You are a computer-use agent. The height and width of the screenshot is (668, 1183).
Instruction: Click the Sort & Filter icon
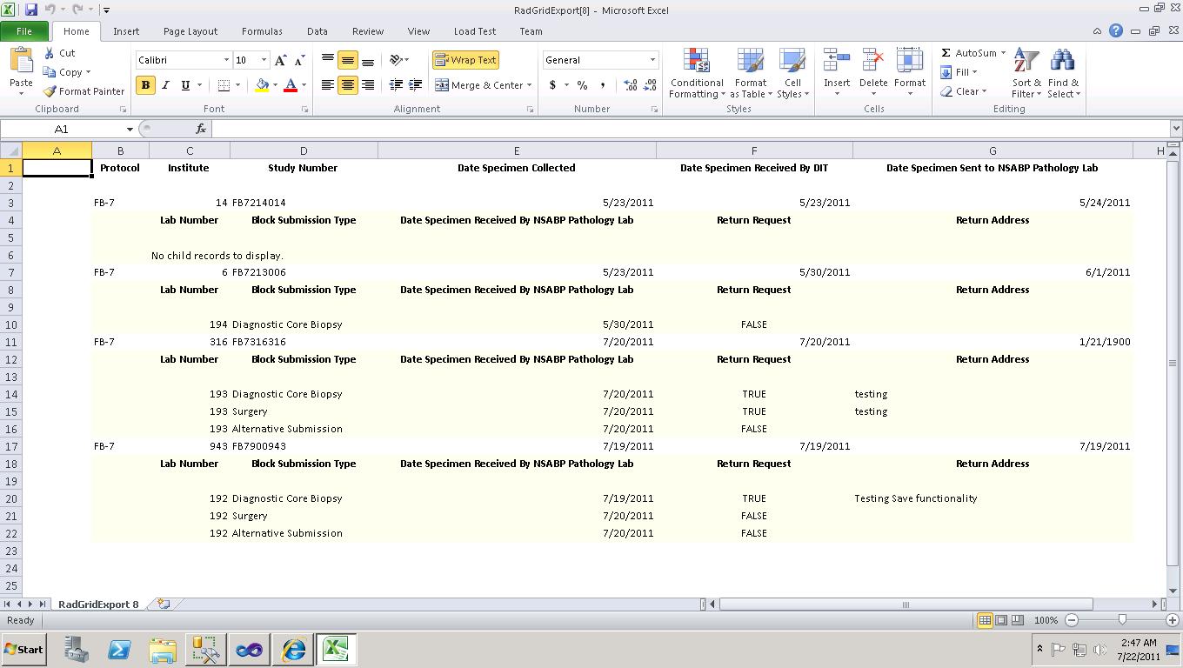pyautogui.click(x=1026, y=74)
